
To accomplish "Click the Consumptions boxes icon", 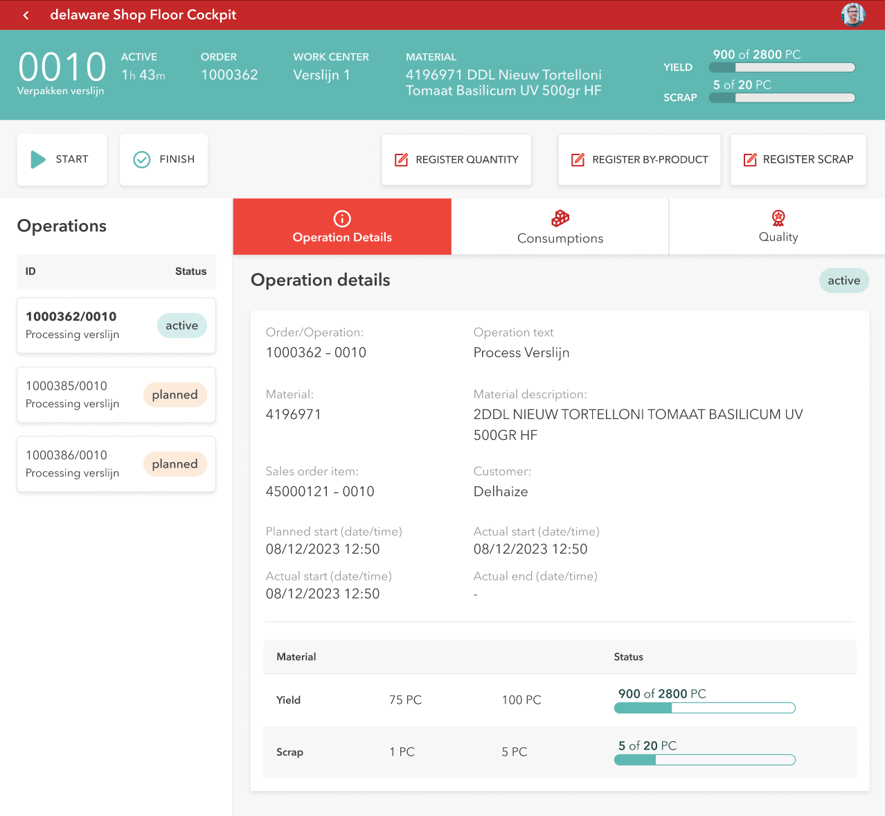I will [x=560, y=219].
